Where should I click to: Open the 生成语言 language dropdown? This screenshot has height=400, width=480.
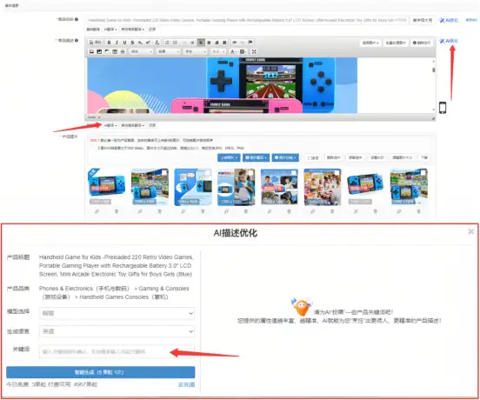click(x=117, y=331)
